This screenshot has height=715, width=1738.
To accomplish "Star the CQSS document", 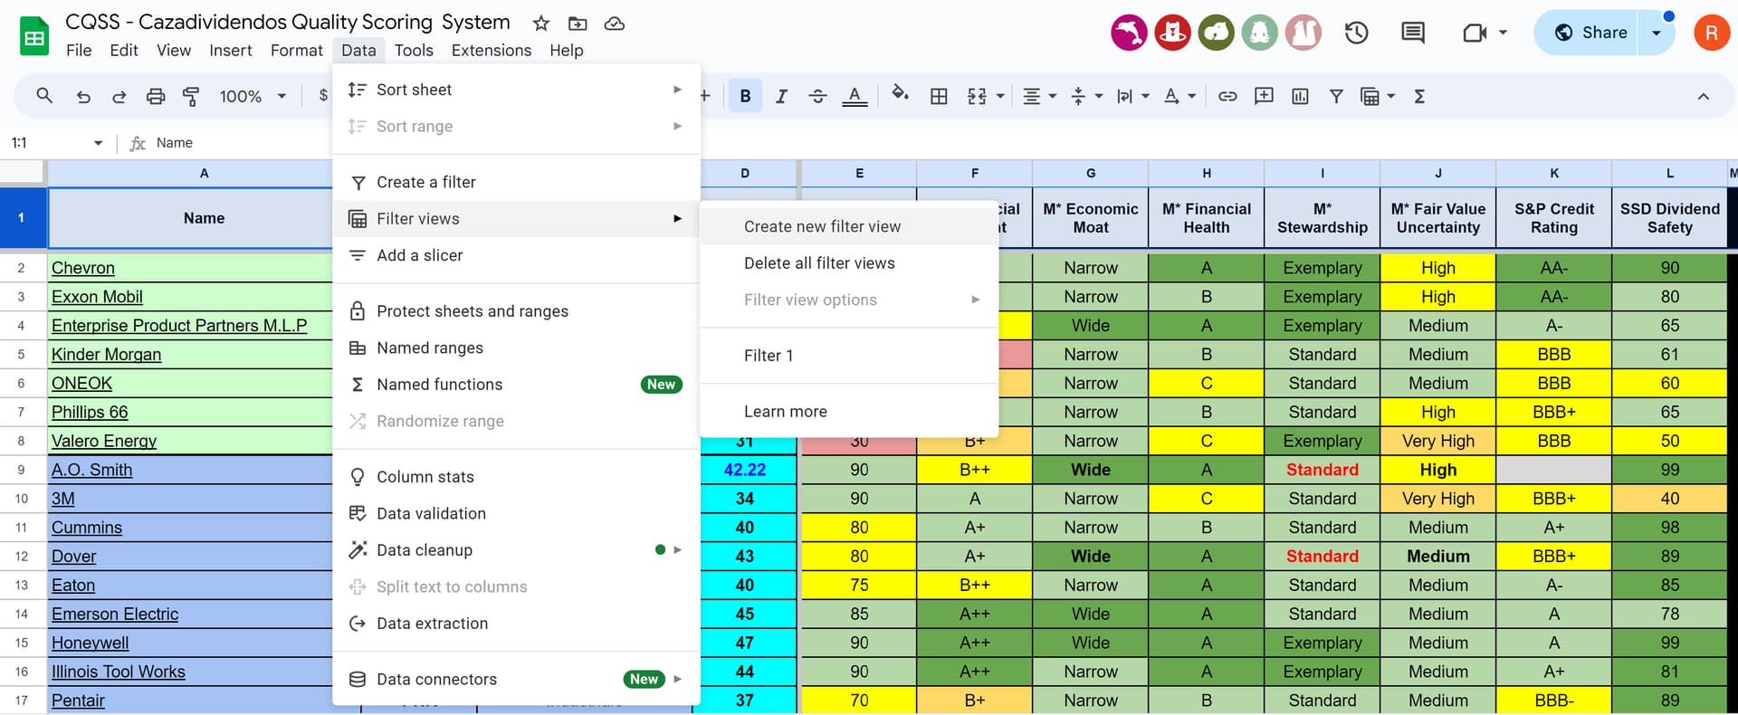I will pos(541,24).
